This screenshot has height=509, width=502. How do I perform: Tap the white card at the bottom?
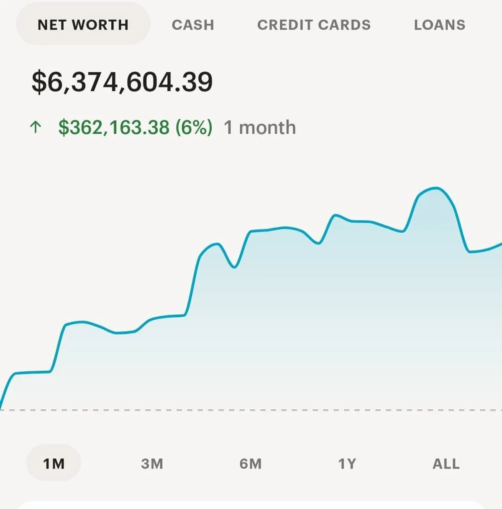[x=251, y=505]
